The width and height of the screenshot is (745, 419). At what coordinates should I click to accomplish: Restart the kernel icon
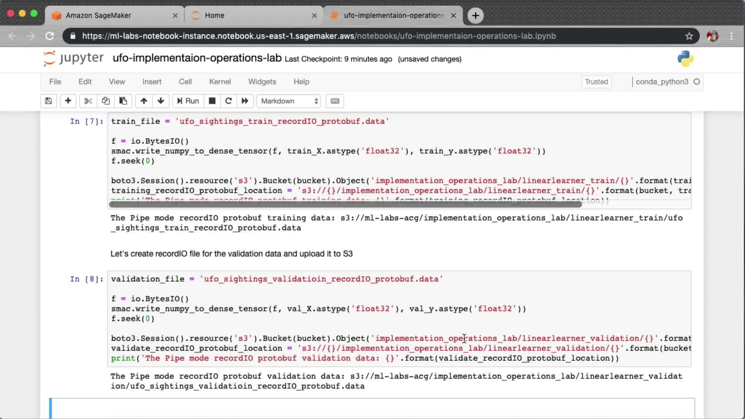coord(229,101)
